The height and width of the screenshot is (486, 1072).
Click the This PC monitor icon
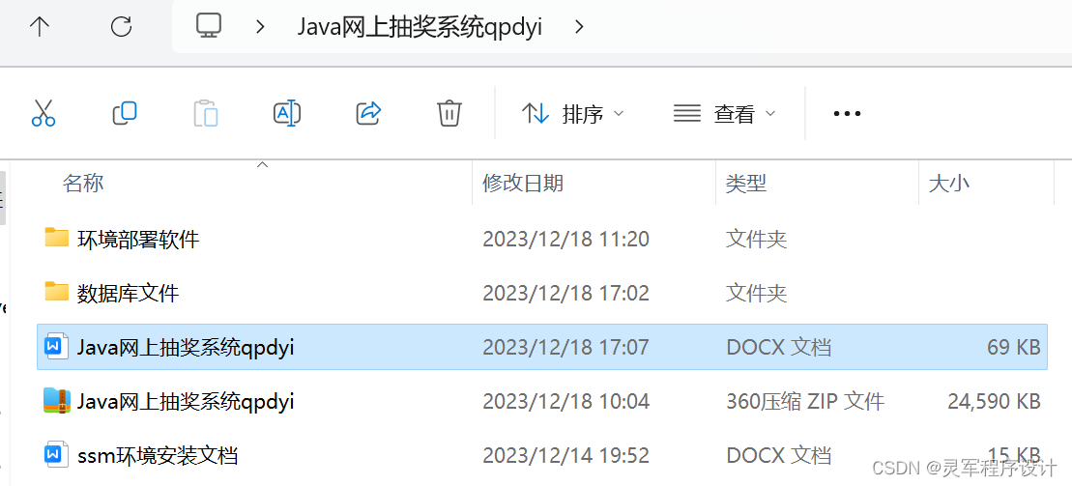click(x=209, y=26)
